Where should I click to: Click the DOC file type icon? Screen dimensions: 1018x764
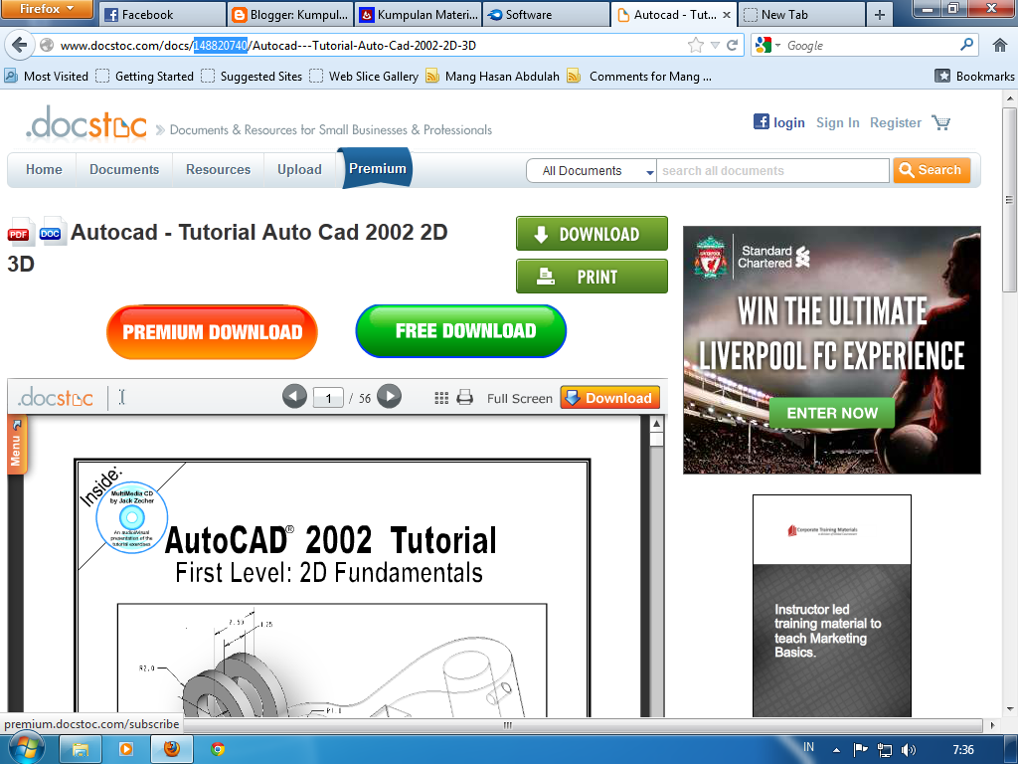[52, 230]
